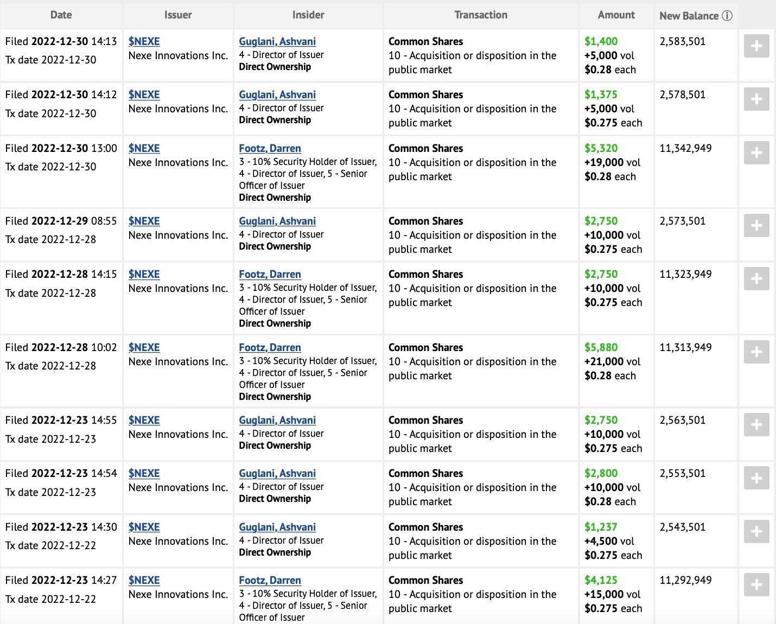This screenshot has height=624, width=776.
Task: Click $NEXE ticker in 14:55 filing row
Action: pyautogui.click(x=144, y=420)
